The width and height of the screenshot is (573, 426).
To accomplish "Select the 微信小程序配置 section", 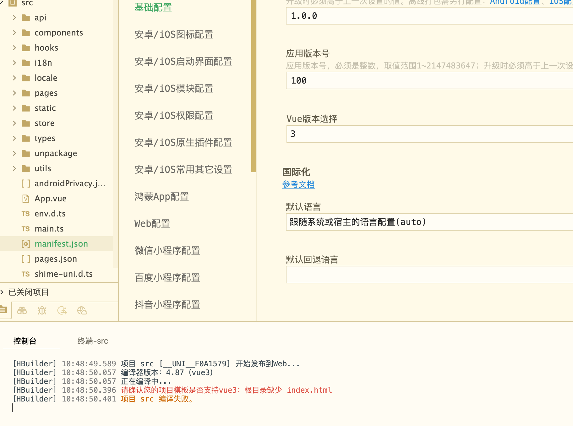I will coord(167,250).
